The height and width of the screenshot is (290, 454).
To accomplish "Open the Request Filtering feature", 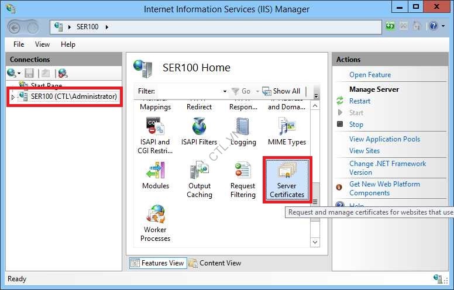I will click(243, 179).
